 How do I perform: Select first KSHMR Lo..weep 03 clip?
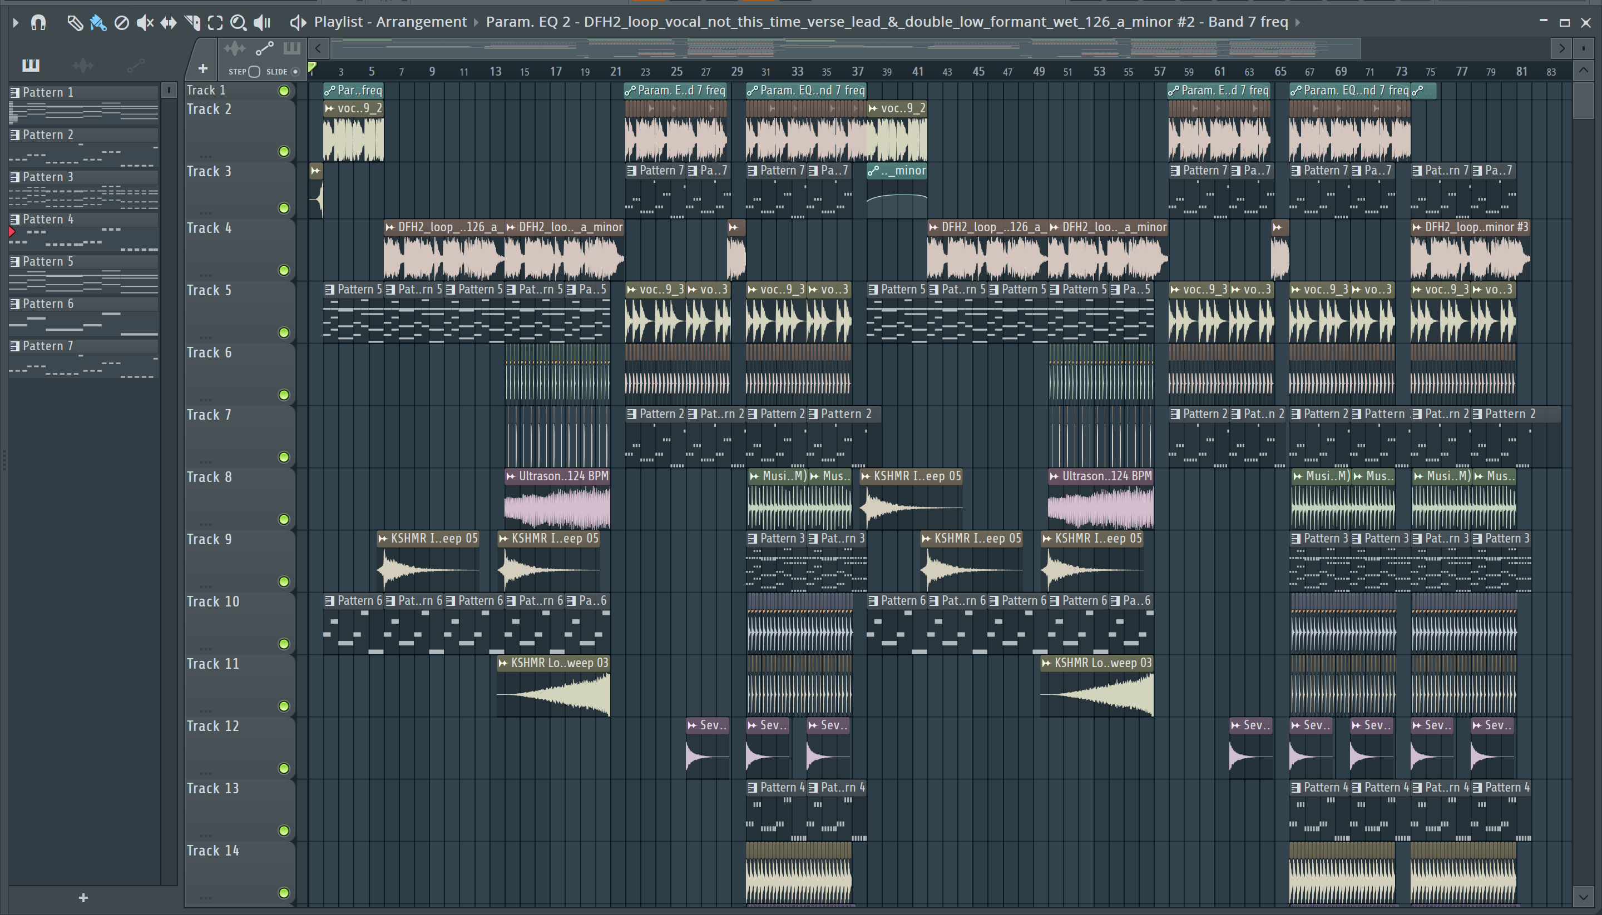pyautogui.click(x=553, y=685)
